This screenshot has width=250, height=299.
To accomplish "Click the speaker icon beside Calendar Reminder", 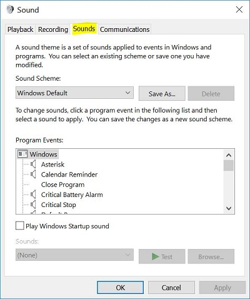I will [33, 175].
